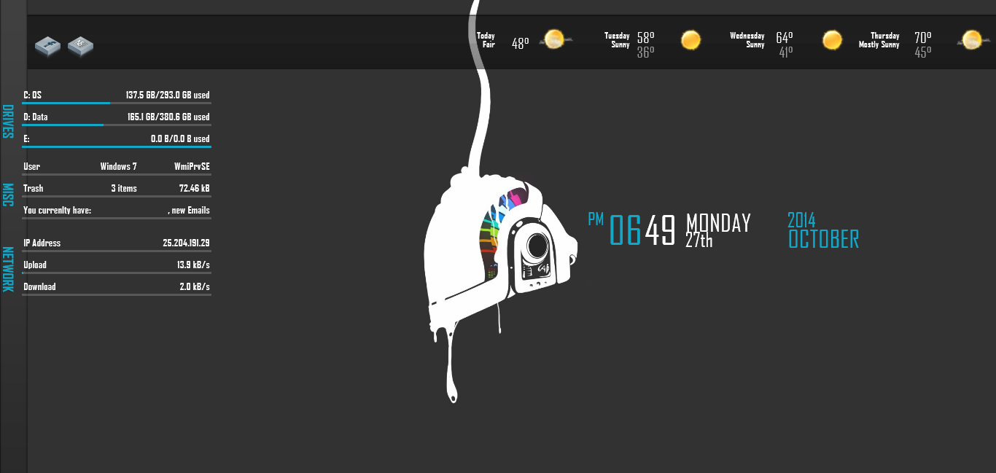The height and width of the screenshot is (473, 996).
Task: Click 'You currenlty have:' email label
Action: click(x=57, y=210)
